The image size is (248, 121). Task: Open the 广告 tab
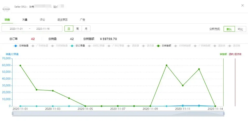point(82,20)
